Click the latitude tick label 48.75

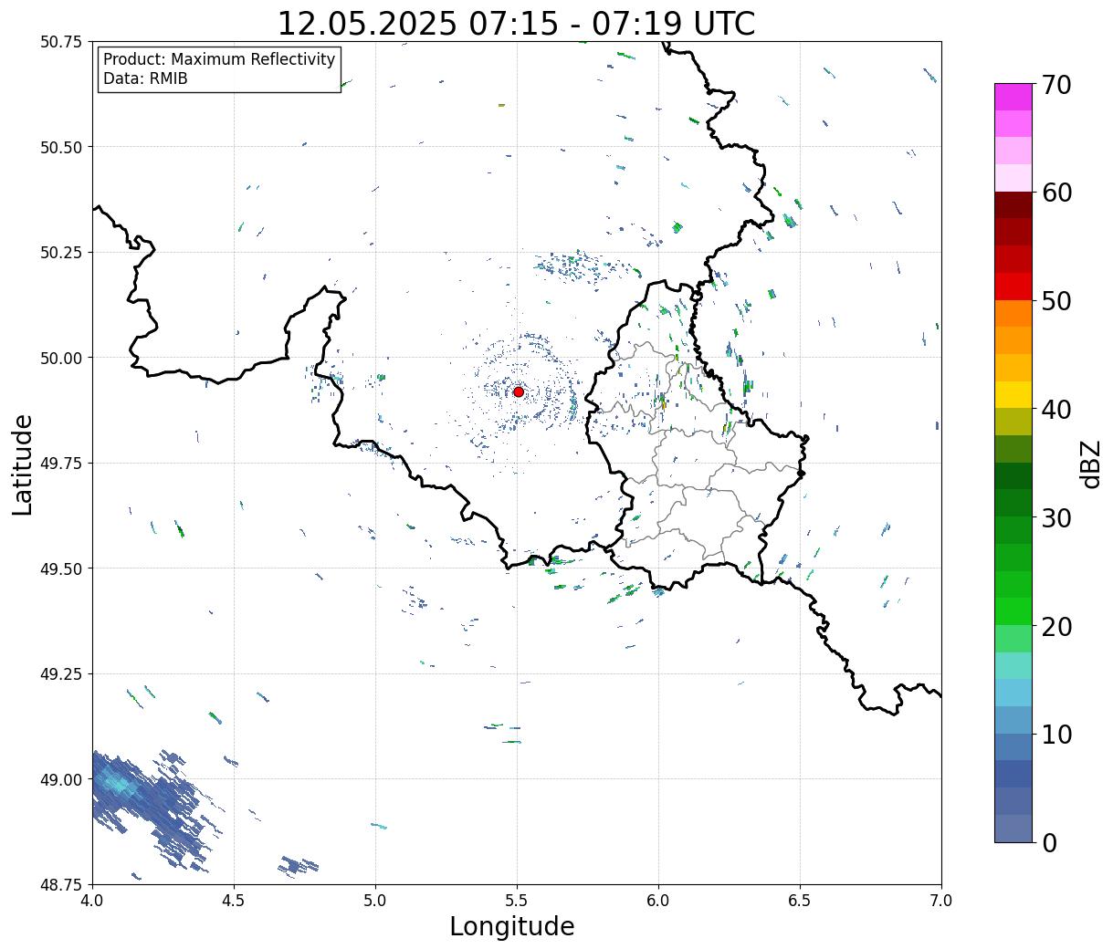60,885
